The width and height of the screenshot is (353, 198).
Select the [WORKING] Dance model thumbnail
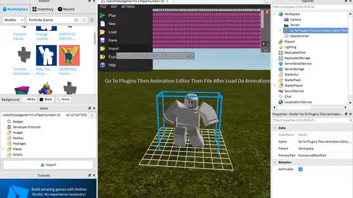[x=69, y=56]
